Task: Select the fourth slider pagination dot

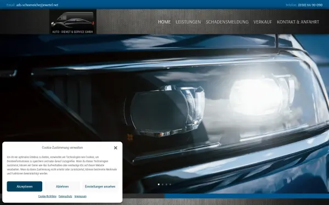Action: click(170, 185)
